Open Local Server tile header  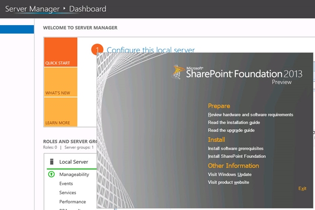(73, 162)
